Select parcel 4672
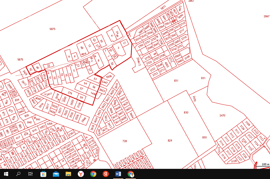Viewport: 270px width, 179px height. coord(180,8)
